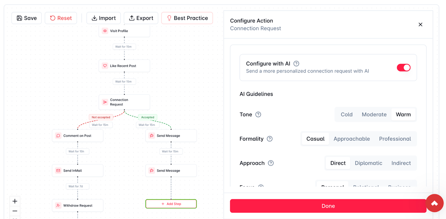
Task: Click the Connection Request send icon
Action: pyautogui.click(x=105, y=102)
